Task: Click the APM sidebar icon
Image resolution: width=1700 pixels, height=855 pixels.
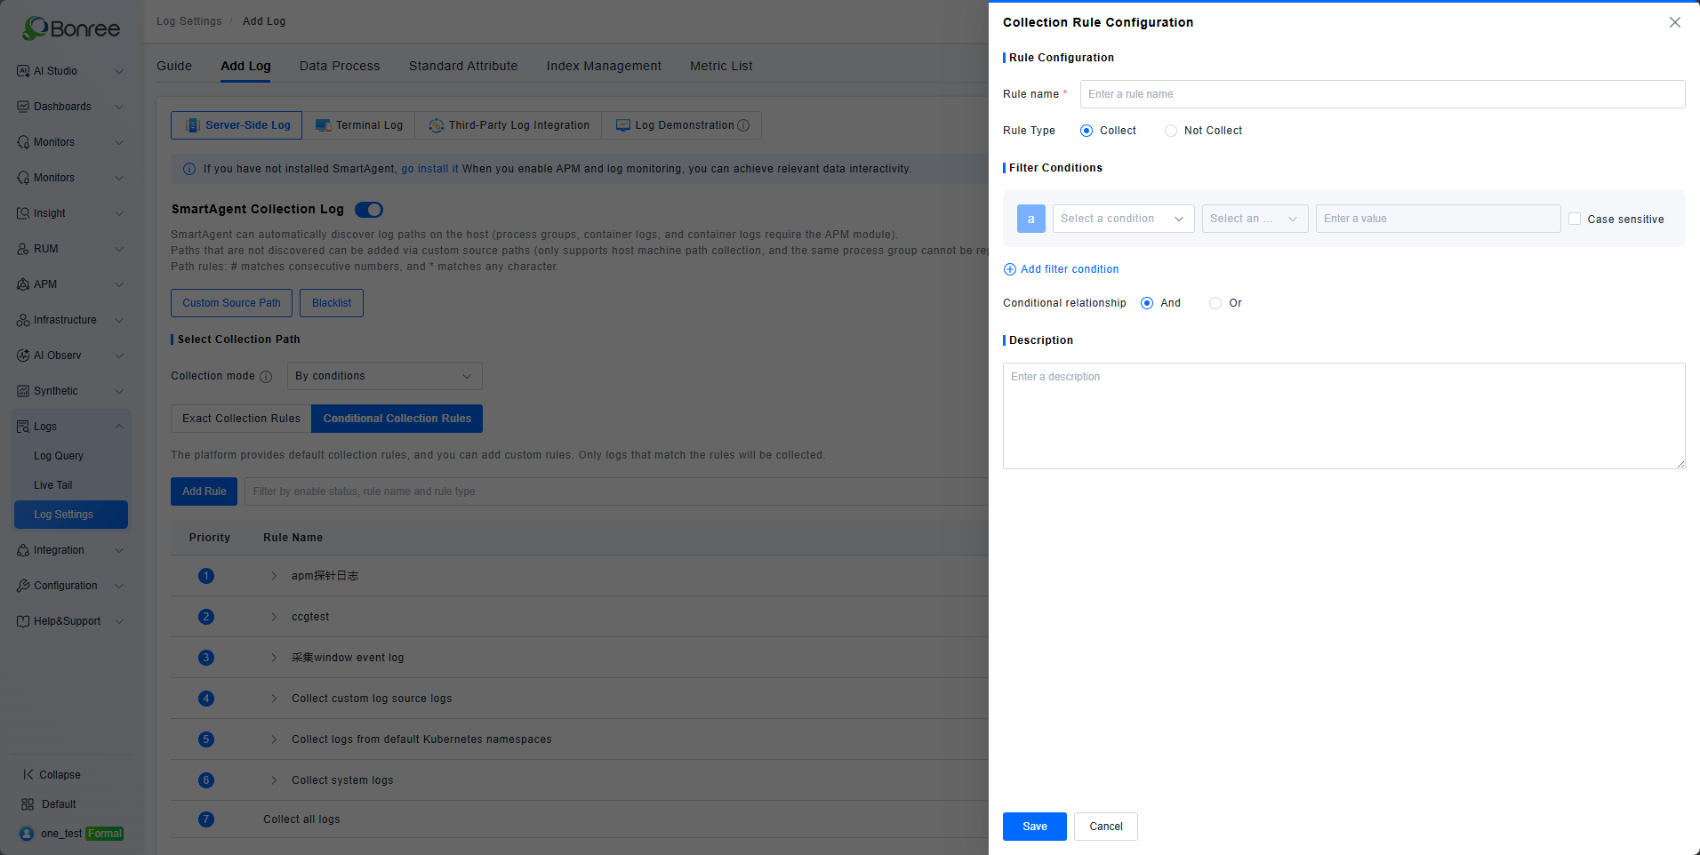Action: (x=23, y=284)
